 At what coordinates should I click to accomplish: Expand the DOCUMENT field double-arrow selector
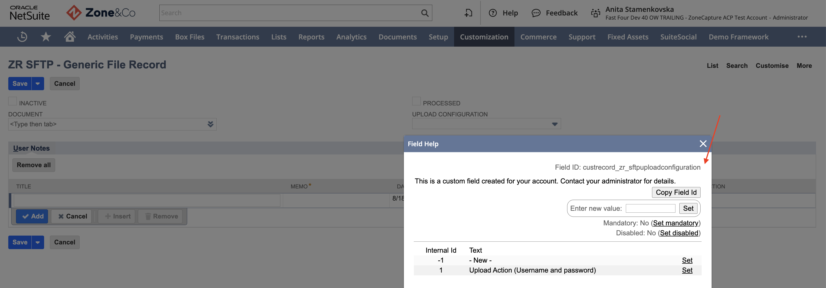[210, 124]
